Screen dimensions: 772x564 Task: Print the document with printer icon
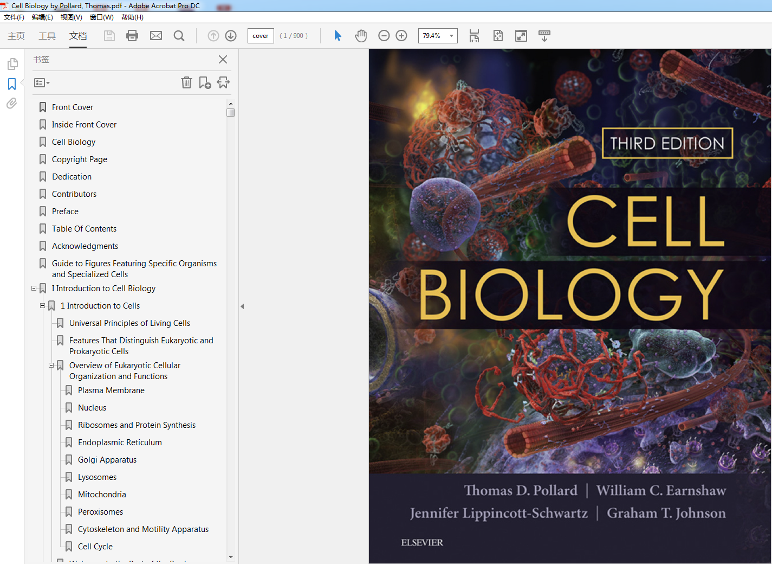coord(132,36)
